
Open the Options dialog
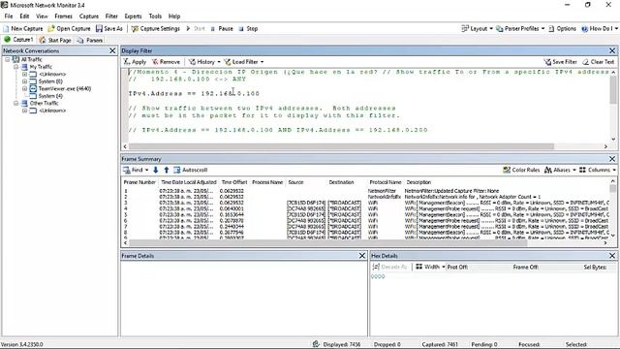562,28
